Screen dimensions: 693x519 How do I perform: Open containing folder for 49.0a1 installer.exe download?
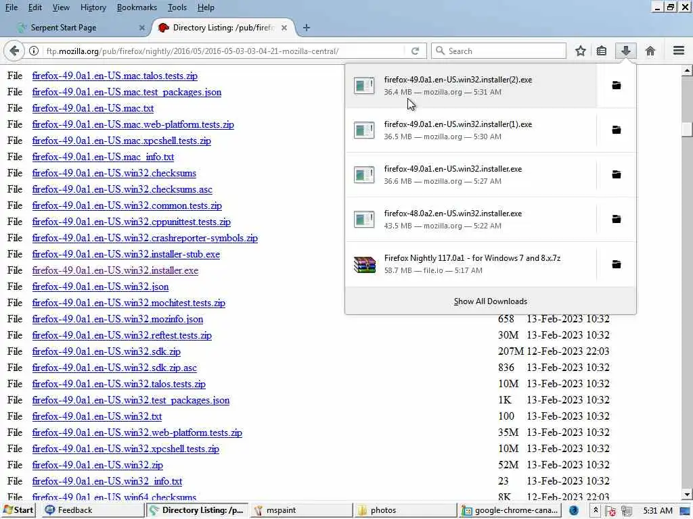click(616, 175)
